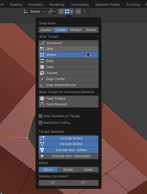Toggle the Scale affect button
This screenshot has width=147, height=194.
[x=88, y=170]
